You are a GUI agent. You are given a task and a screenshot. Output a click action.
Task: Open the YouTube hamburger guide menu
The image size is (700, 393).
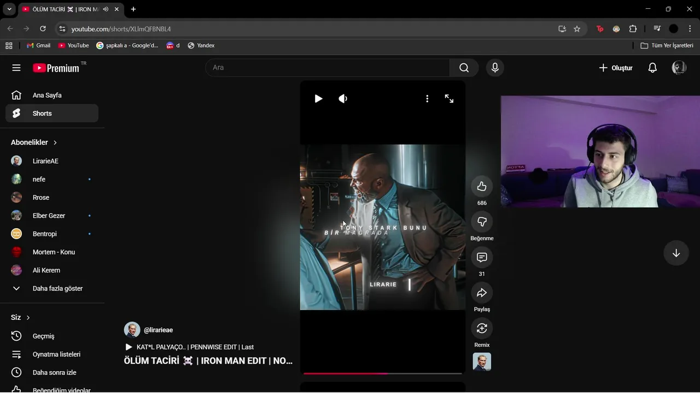point(16,68)
